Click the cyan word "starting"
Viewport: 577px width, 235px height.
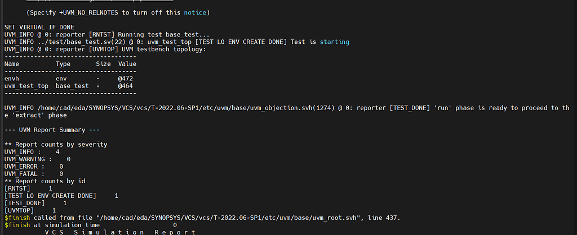point(335,42)
